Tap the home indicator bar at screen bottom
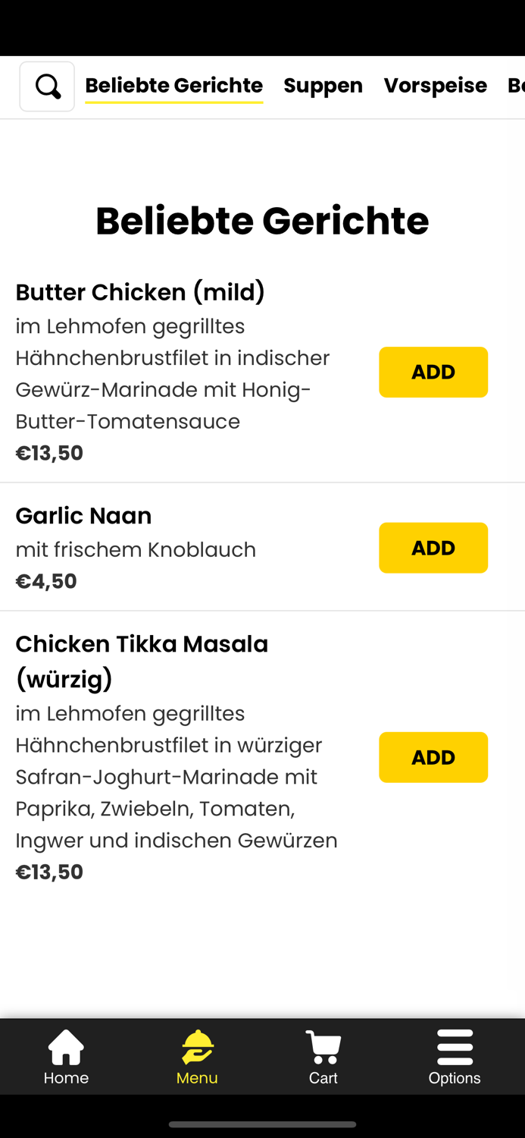The height and width of the screenshot is (1138, 525). [262, 1125]
